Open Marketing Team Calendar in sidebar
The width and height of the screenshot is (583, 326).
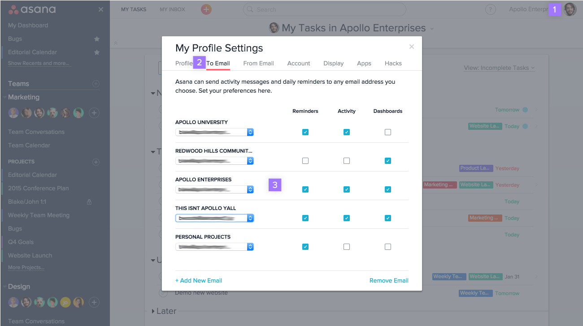29,146
